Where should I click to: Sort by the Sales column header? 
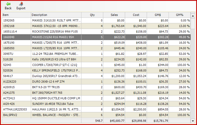[114, 15]
